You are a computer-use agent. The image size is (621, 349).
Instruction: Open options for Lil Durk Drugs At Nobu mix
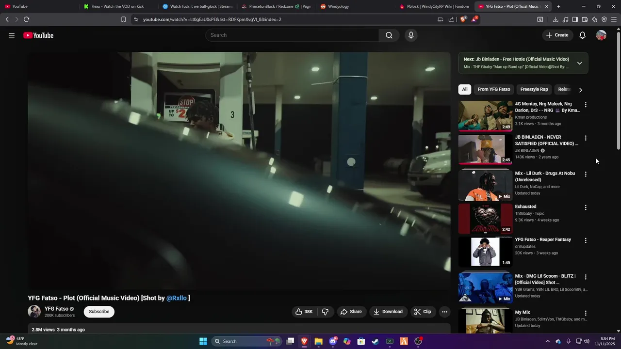[586, 174]
